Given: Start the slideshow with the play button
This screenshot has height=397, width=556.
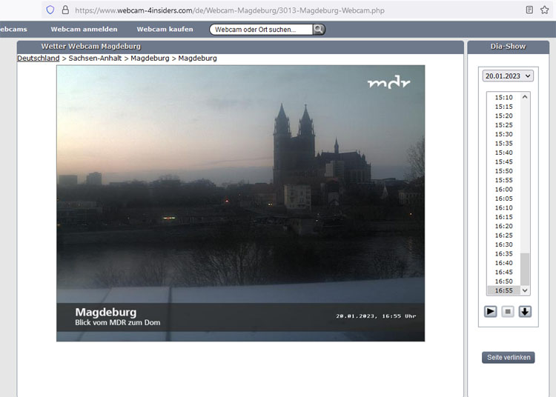Looking at the screenshot, I should pos(491,312).
